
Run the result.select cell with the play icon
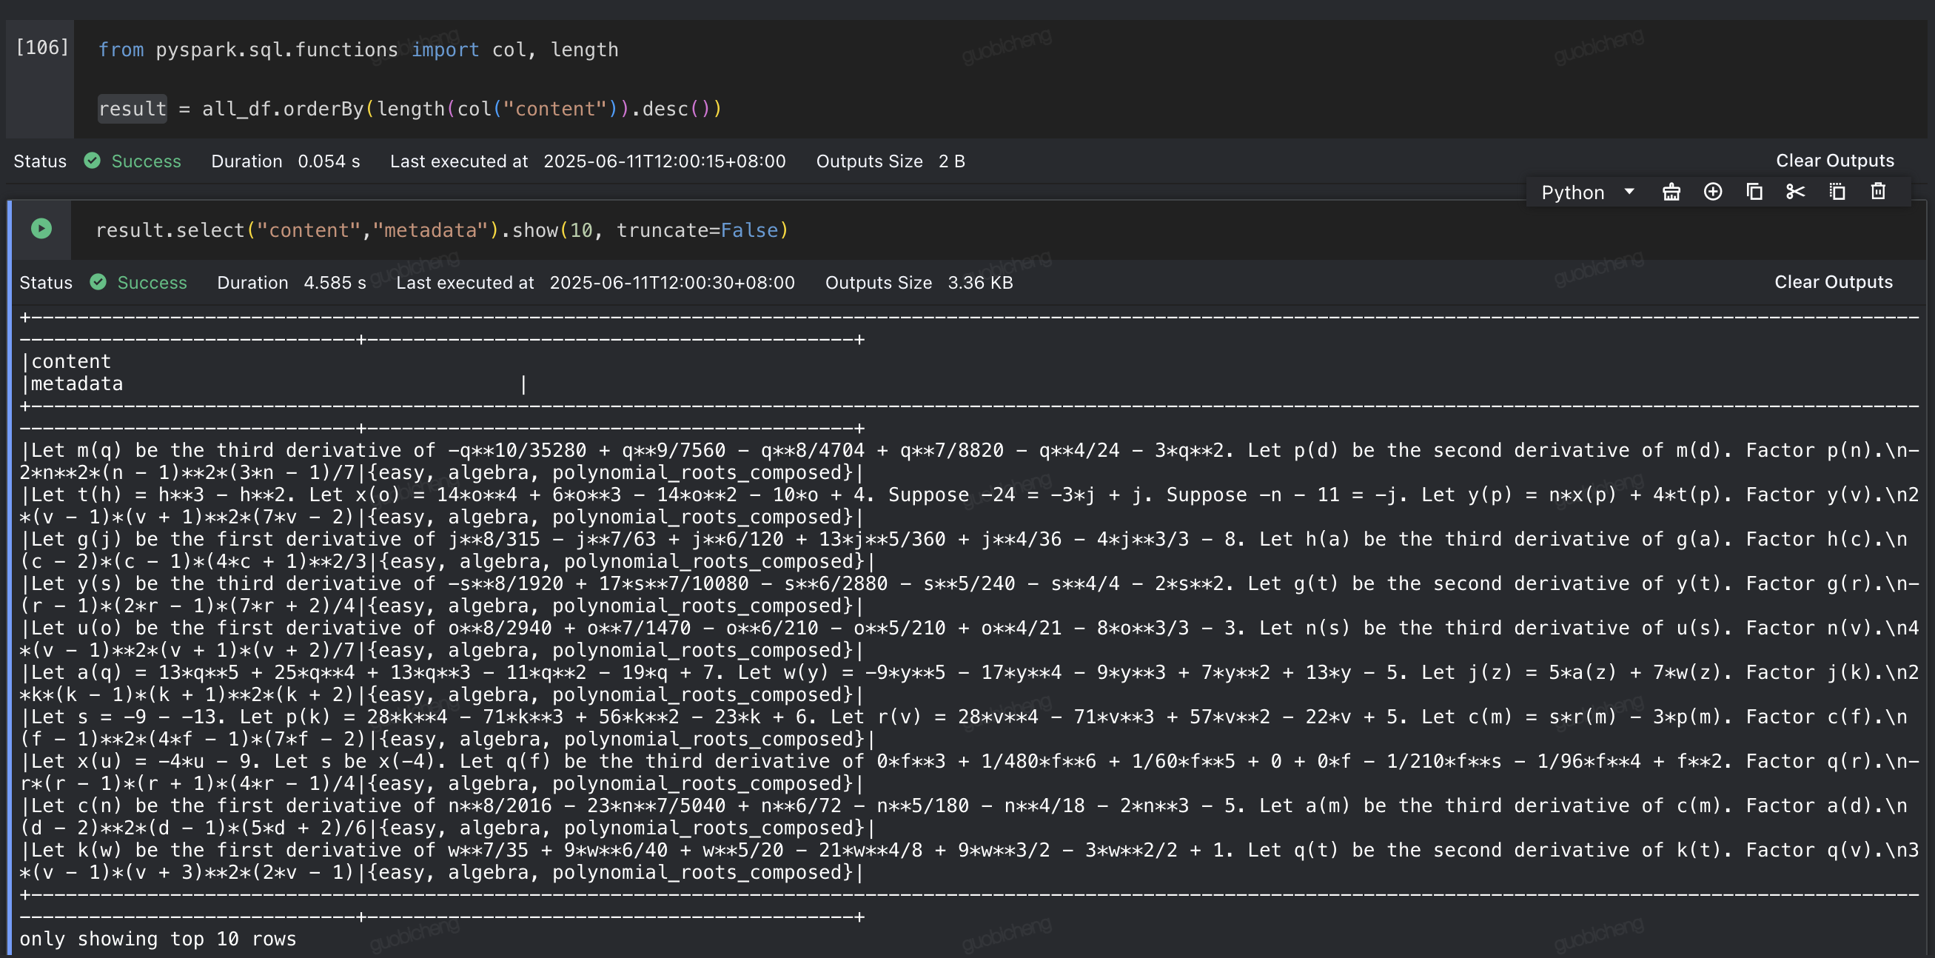(41, 230)
